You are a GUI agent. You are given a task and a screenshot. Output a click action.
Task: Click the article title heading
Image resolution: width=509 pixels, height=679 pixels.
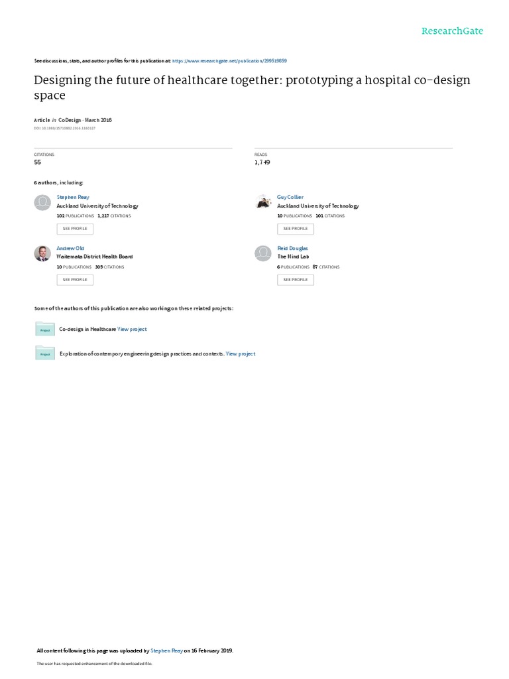click(252, 87)
